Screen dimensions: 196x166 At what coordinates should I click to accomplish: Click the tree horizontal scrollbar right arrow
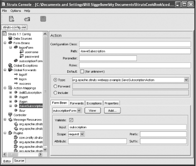pyautogui.click(x=40, y=154)
